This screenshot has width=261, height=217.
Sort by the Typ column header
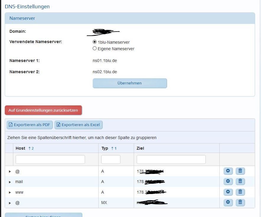click(116, 148)
